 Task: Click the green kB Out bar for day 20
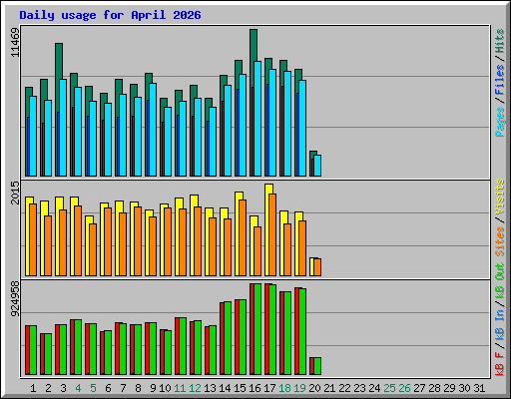[317, 366]
